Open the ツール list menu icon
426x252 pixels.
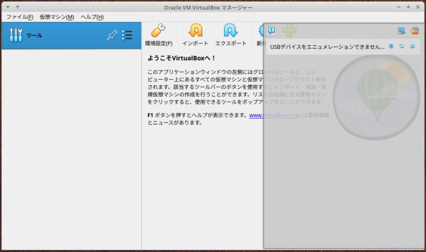tap(127, 35)
